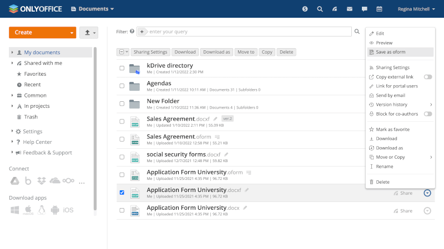Open the calendar icon in top bar

(379, 9)
